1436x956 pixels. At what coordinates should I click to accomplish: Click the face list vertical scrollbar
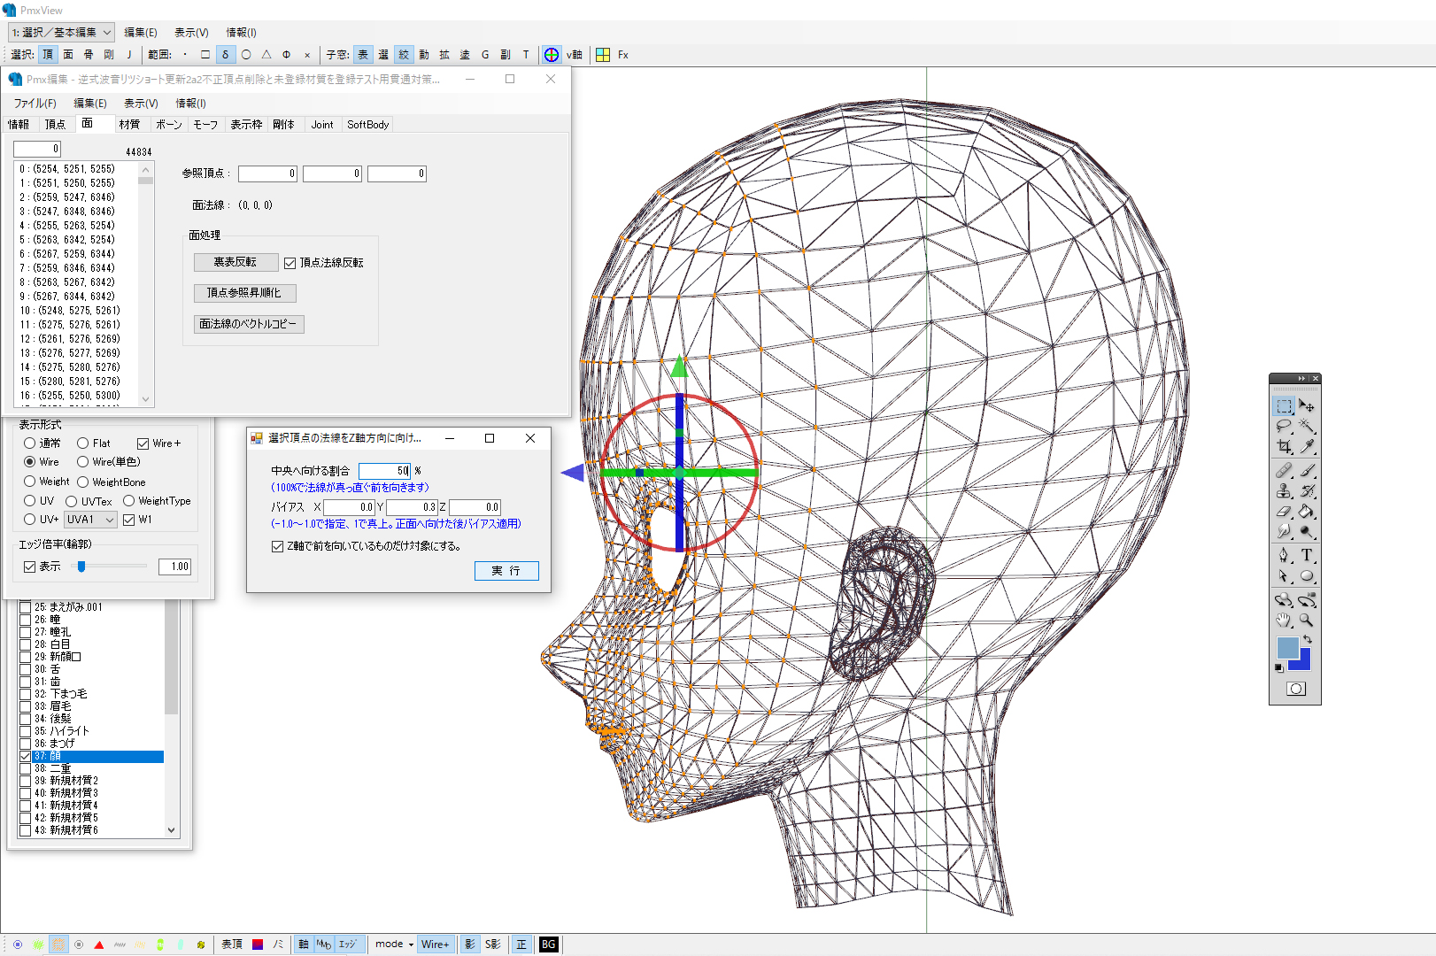click(x=146, y=283)
